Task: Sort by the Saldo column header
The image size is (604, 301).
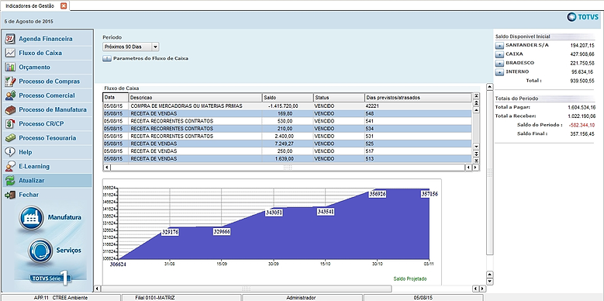Action: click(x=288, y=98)
